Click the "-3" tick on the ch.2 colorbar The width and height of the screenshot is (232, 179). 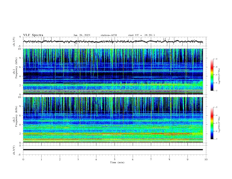tap(216, 107)
